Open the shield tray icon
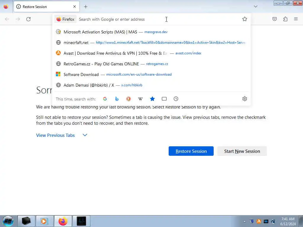The width and height of the screenshot is (303, 227). tap(252, 221)
